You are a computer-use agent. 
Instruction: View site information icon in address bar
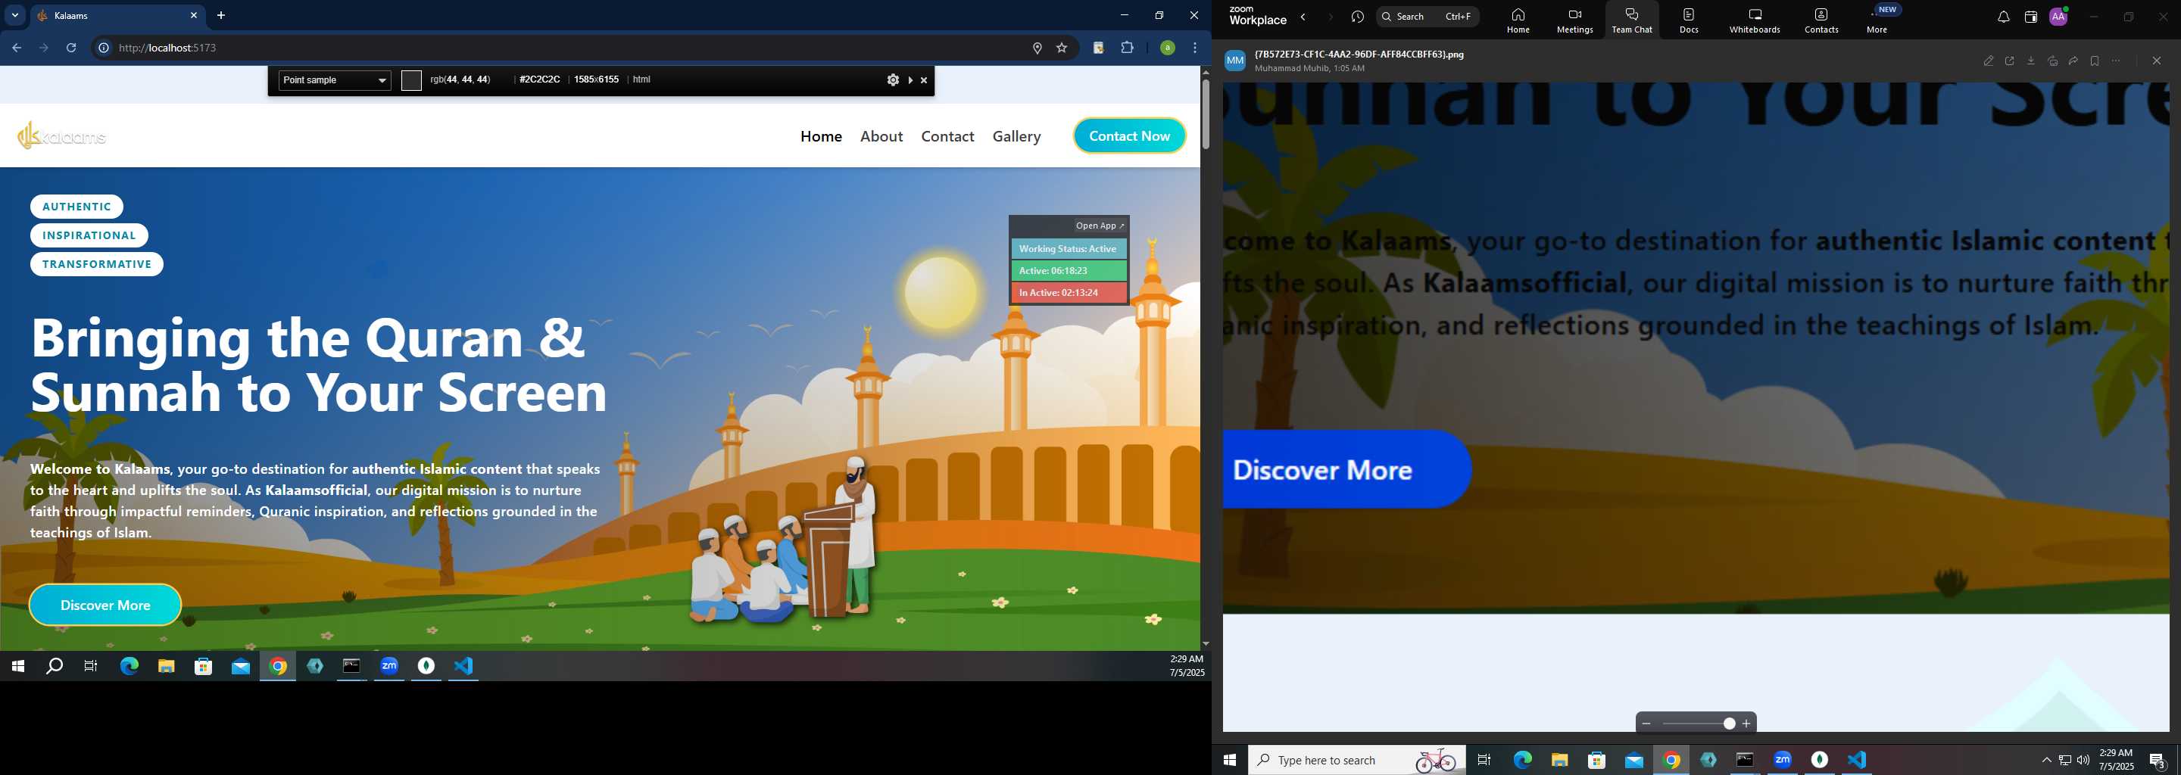pos(103,48)
